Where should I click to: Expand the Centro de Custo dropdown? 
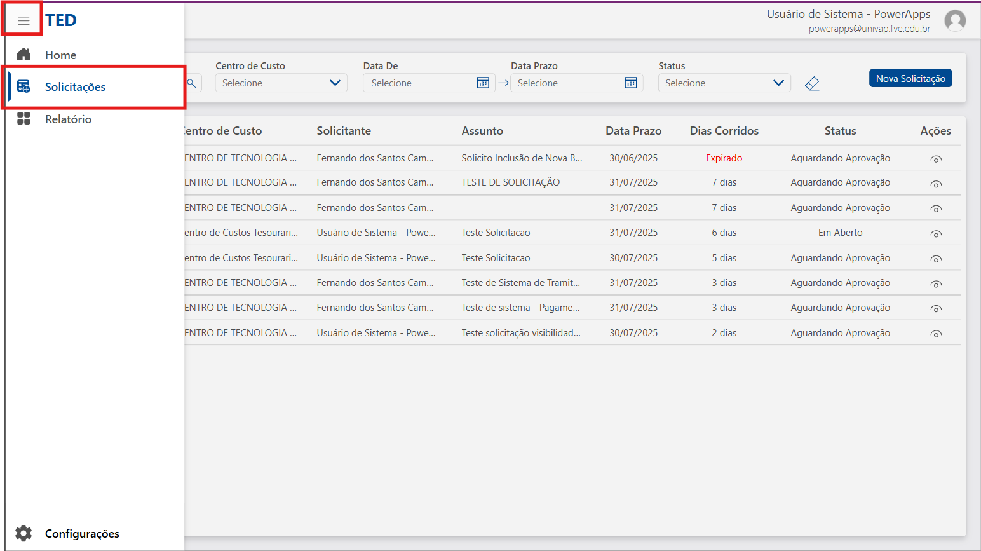[335, 83]
